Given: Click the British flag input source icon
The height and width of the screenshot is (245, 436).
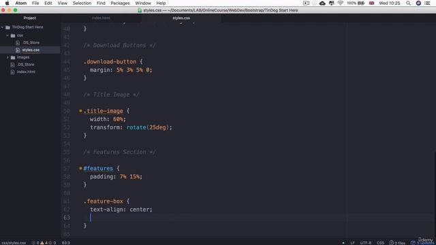Looking at the screenshot, I should [371, 3].
